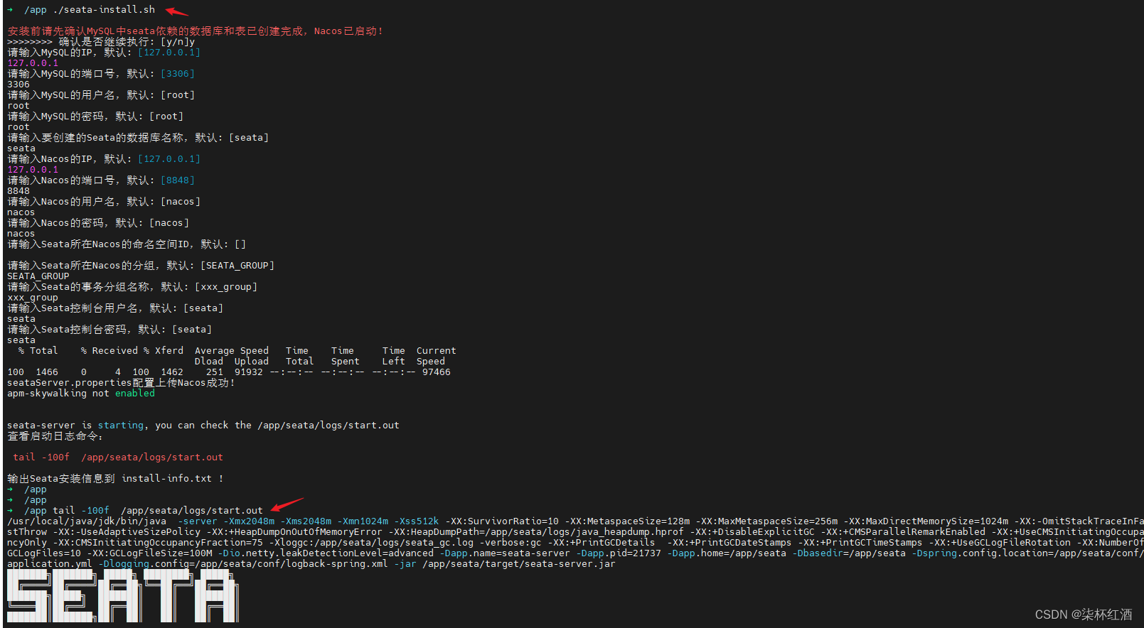Click the Nacos port default [8848]
The width and height of the screenshot is (1144, 628).
click(178, 180)
